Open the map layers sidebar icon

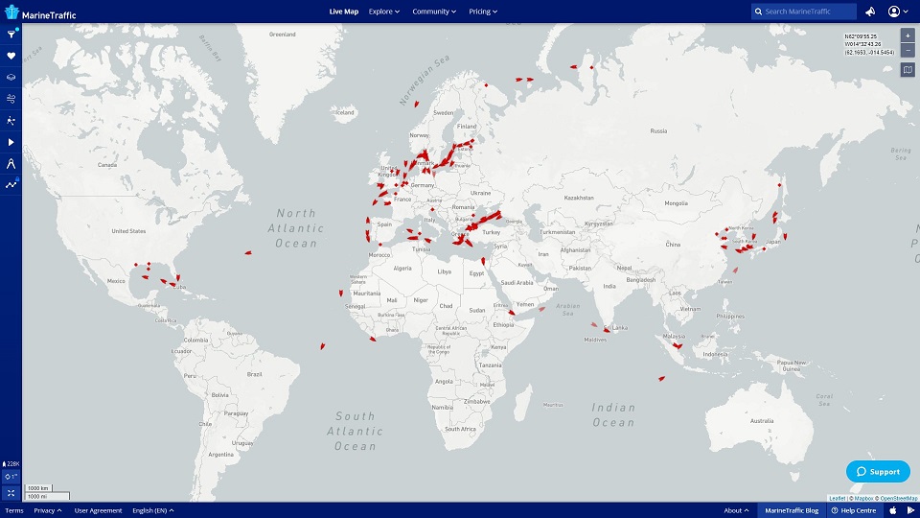tap(11, 77)
